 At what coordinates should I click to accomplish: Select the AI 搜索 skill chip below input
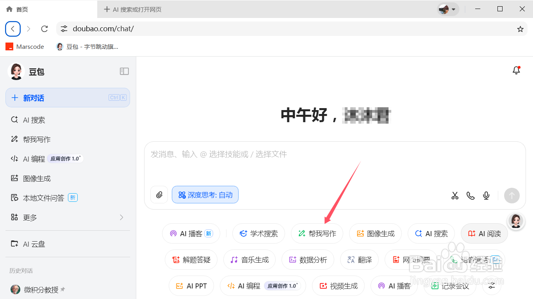[x=431, y=233]
